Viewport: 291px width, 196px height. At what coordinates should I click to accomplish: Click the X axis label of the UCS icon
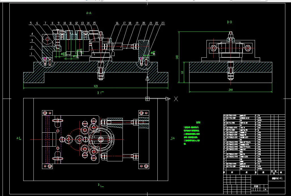(x=176, y=99)
